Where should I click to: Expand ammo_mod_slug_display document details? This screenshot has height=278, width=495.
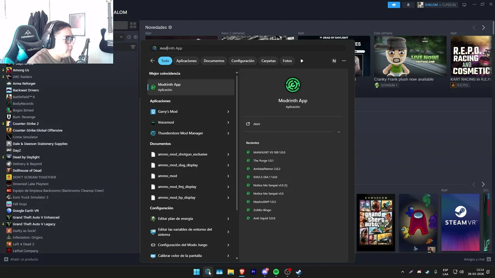(x=228, y=165)
